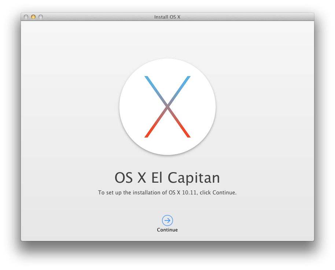Image resolution: width=335 pixels, height=270 pixels.
Task: Click the "OS X El Capitan" heading
Action: click(167, 178)
